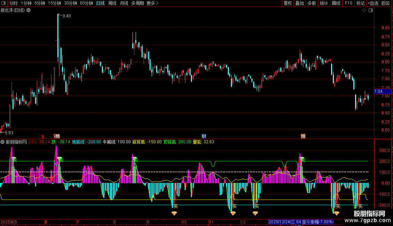Click the orange diamond signal in early December

point(255,213)
